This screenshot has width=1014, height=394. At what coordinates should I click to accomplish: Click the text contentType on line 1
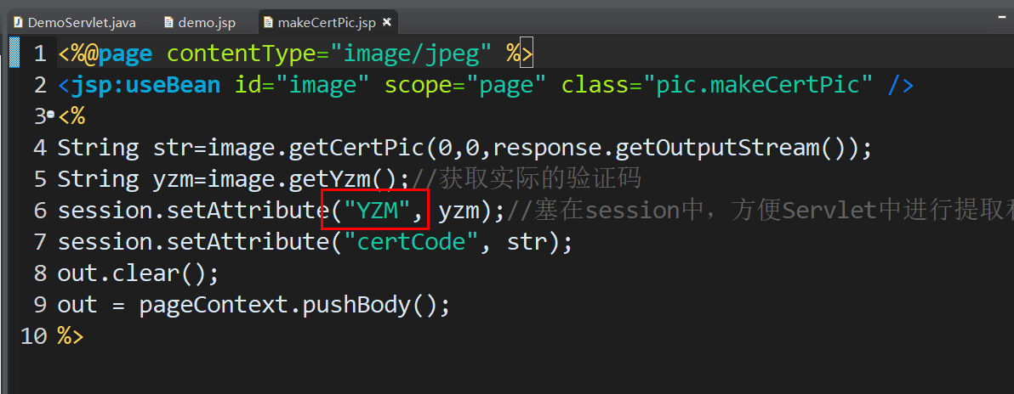pos(242,53)
